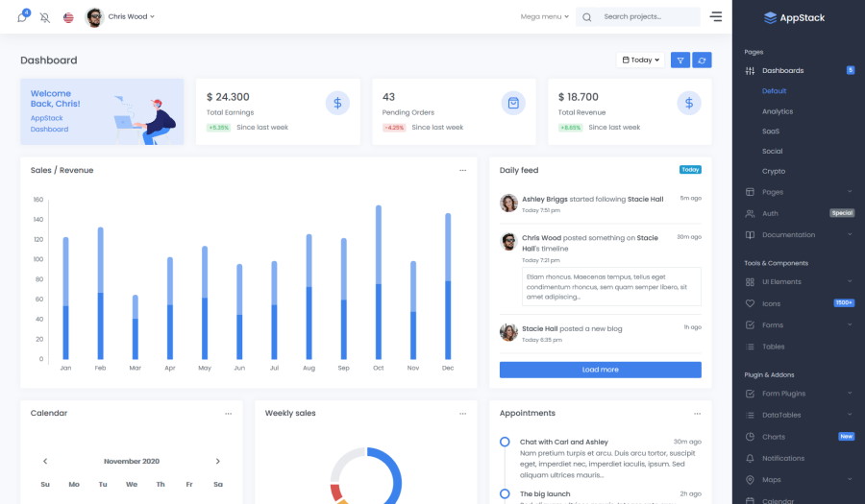Open the Chris Wood user dropdown

click(x=121, y=17)
